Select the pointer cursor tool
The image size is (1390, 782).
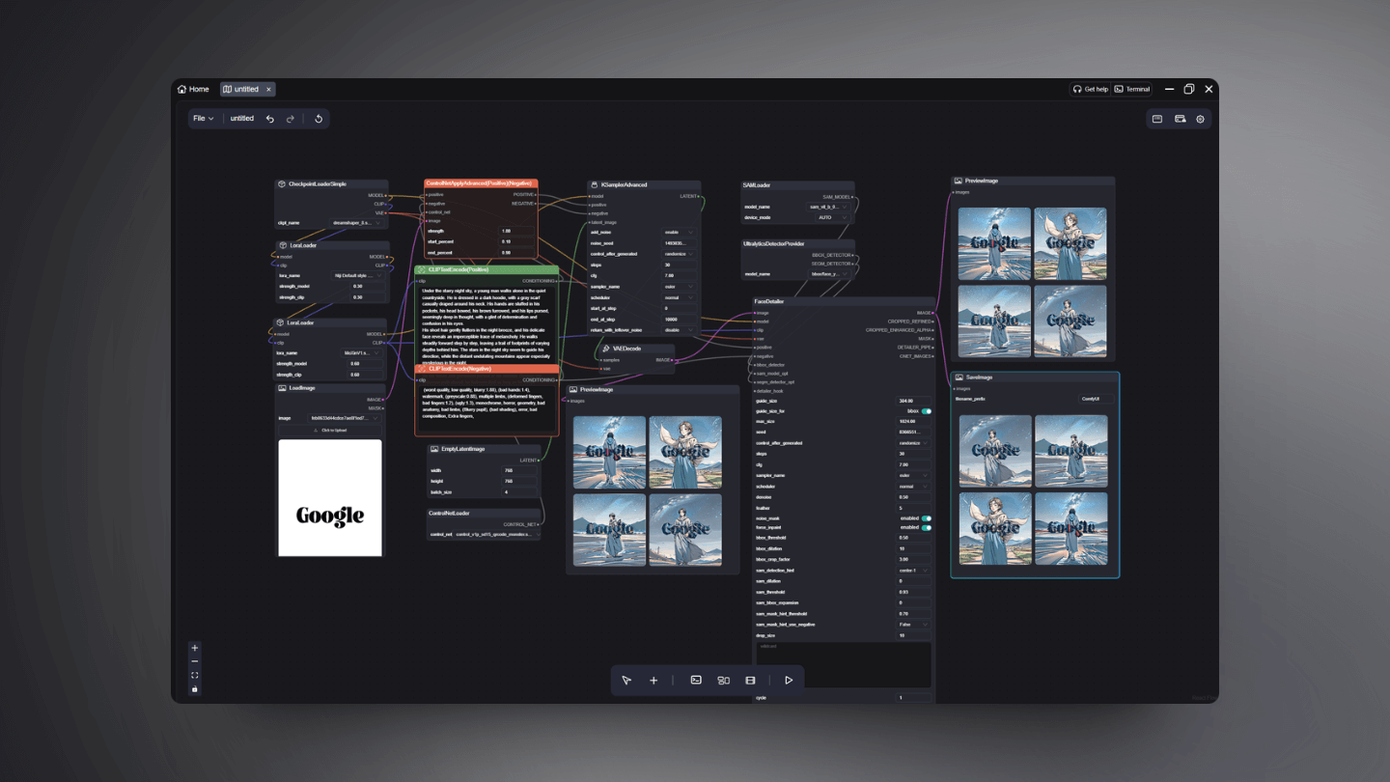[x=626, y=681]
